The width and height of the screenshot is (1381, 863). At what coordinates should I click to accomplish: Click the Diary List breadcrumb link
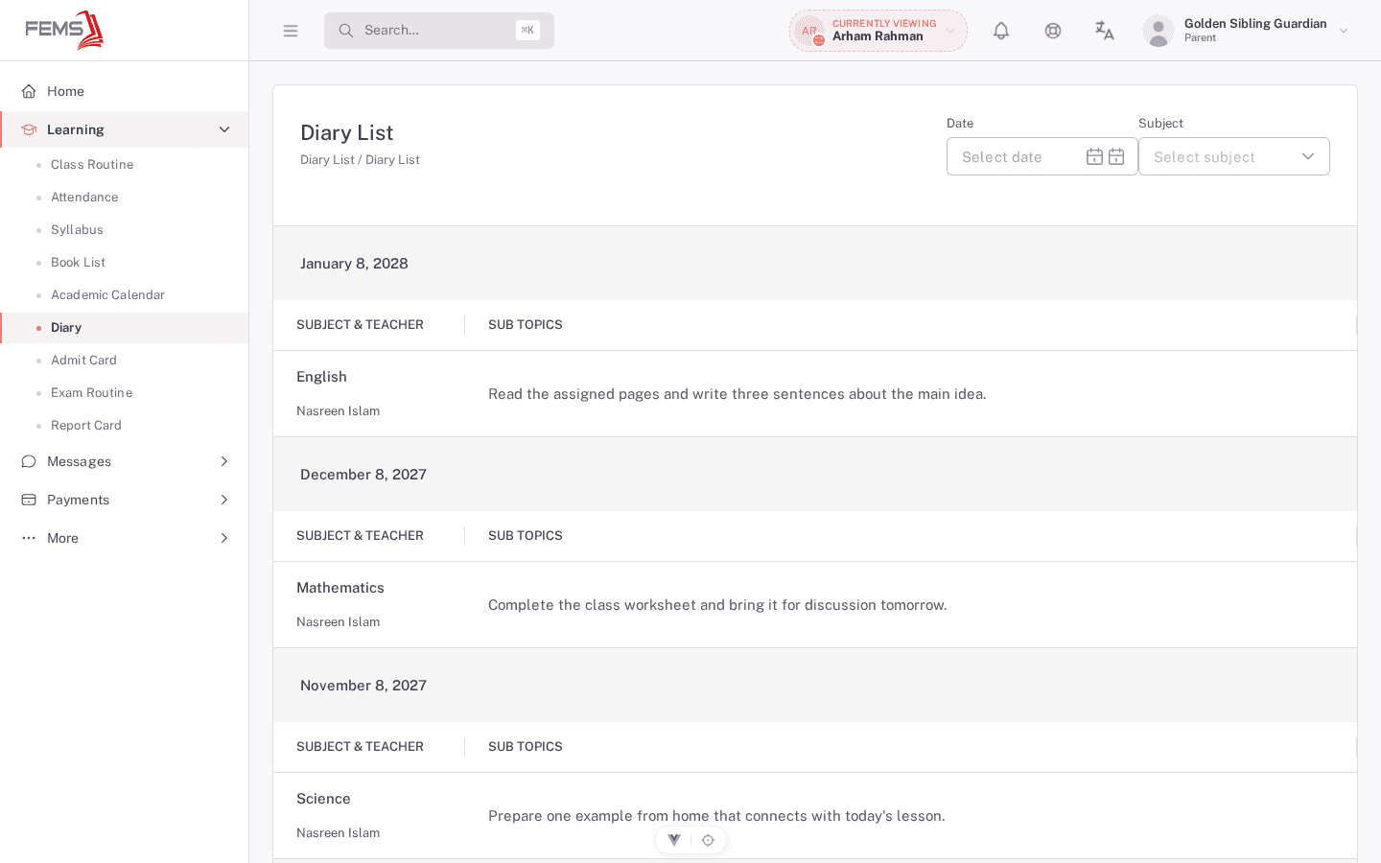click(x=327, y=160)
